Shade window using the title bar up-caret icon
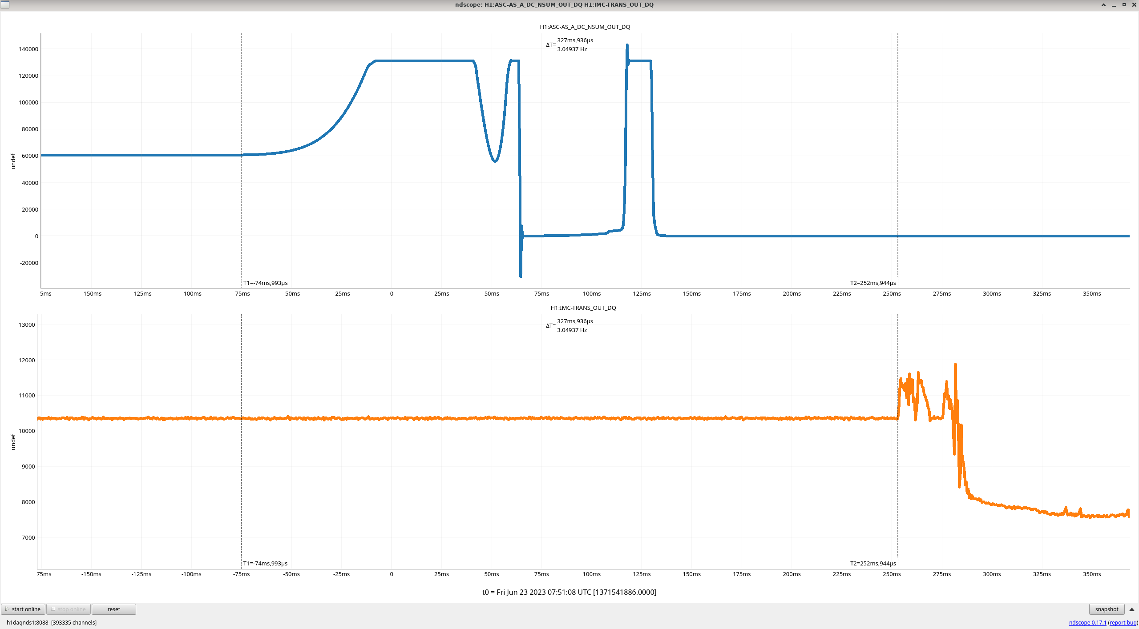 click(x=1103, y=5)
